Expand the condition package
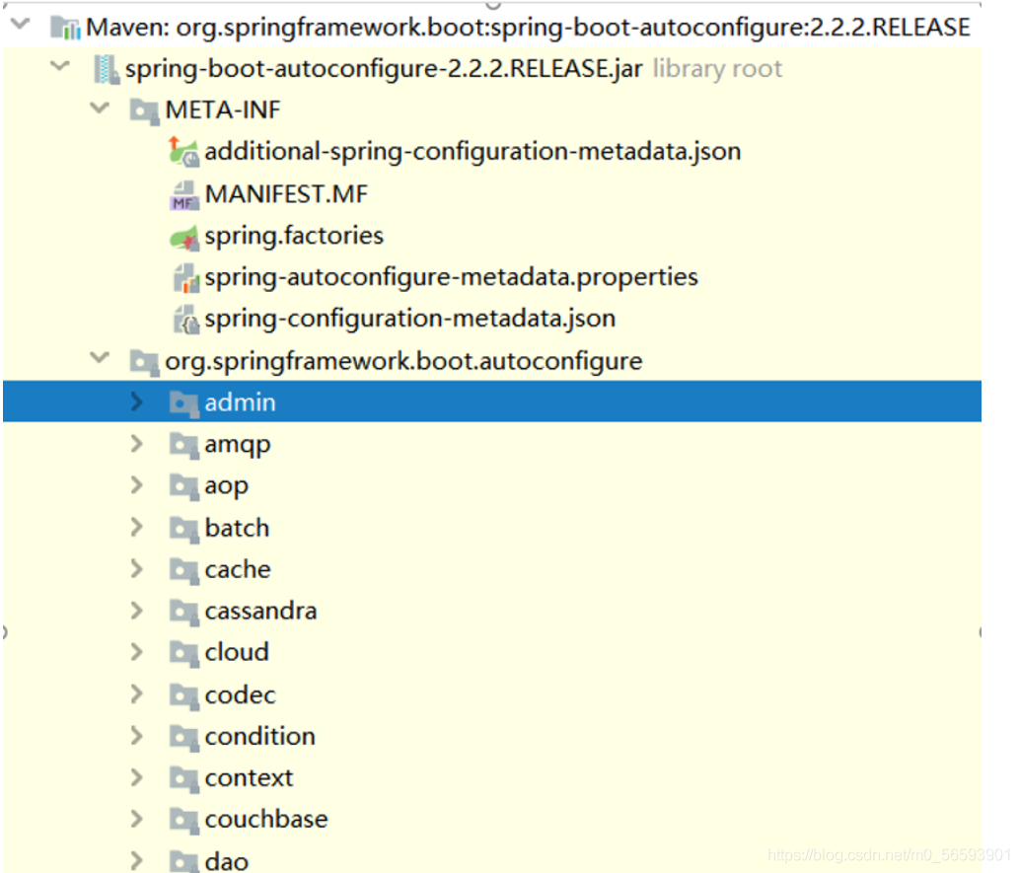 [x=136, y=736]
